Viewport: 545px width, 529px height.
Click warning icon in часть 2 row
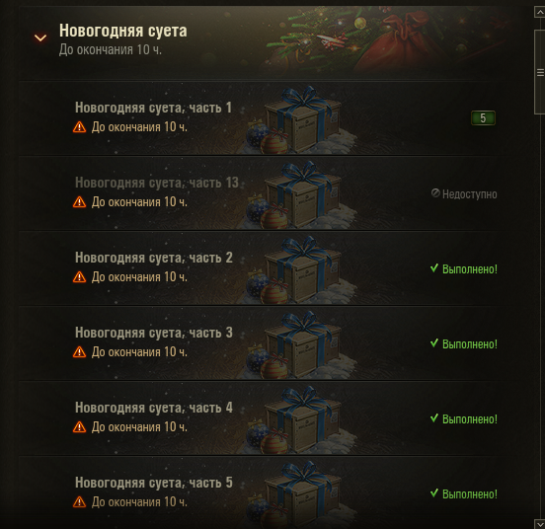click(x=79, y=277)
